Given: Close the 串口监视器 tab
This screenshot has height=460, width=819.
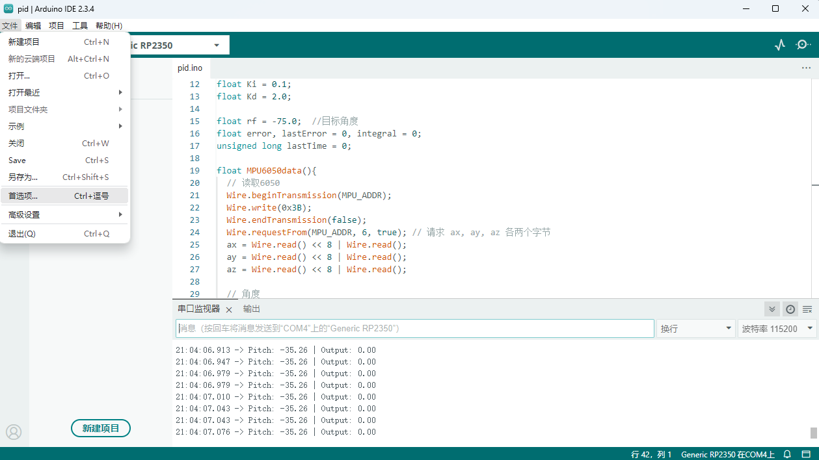Looking at the screenshot, I should pyautogui.click(x=229, y=309).
